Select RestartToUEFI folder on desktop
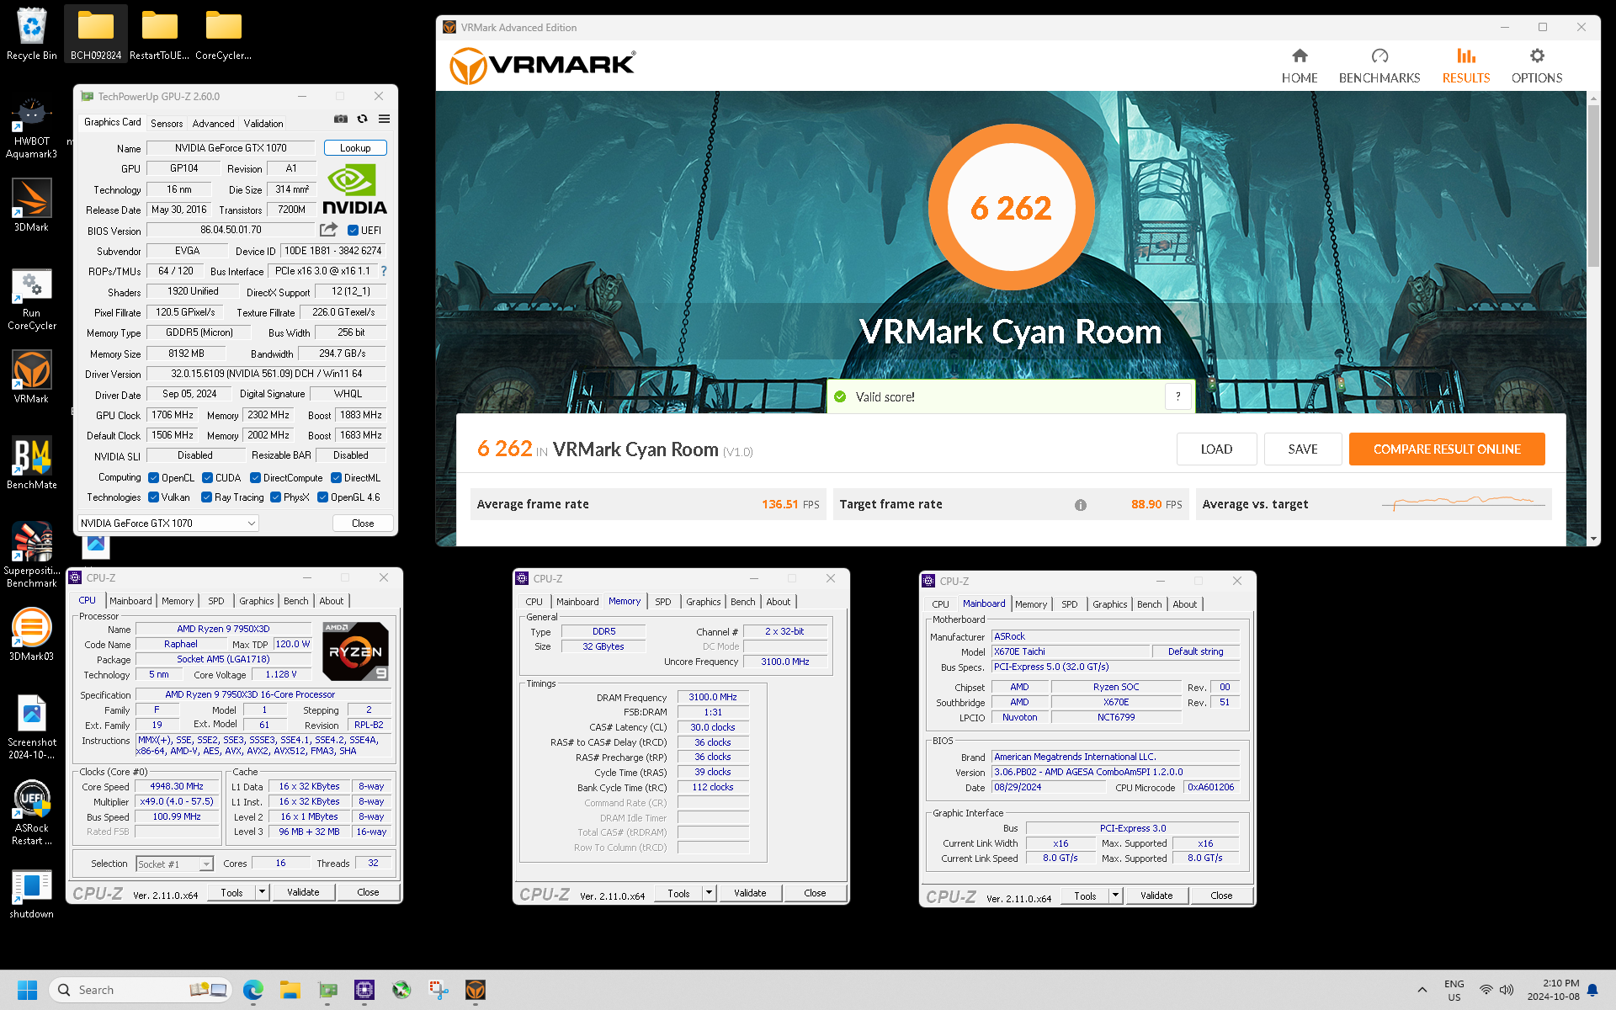This screenshot has height=1010, width=1616. point(160,34)
